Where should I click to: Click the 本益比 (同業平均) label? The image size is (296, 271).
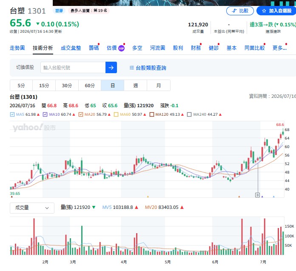pos(229,31)
